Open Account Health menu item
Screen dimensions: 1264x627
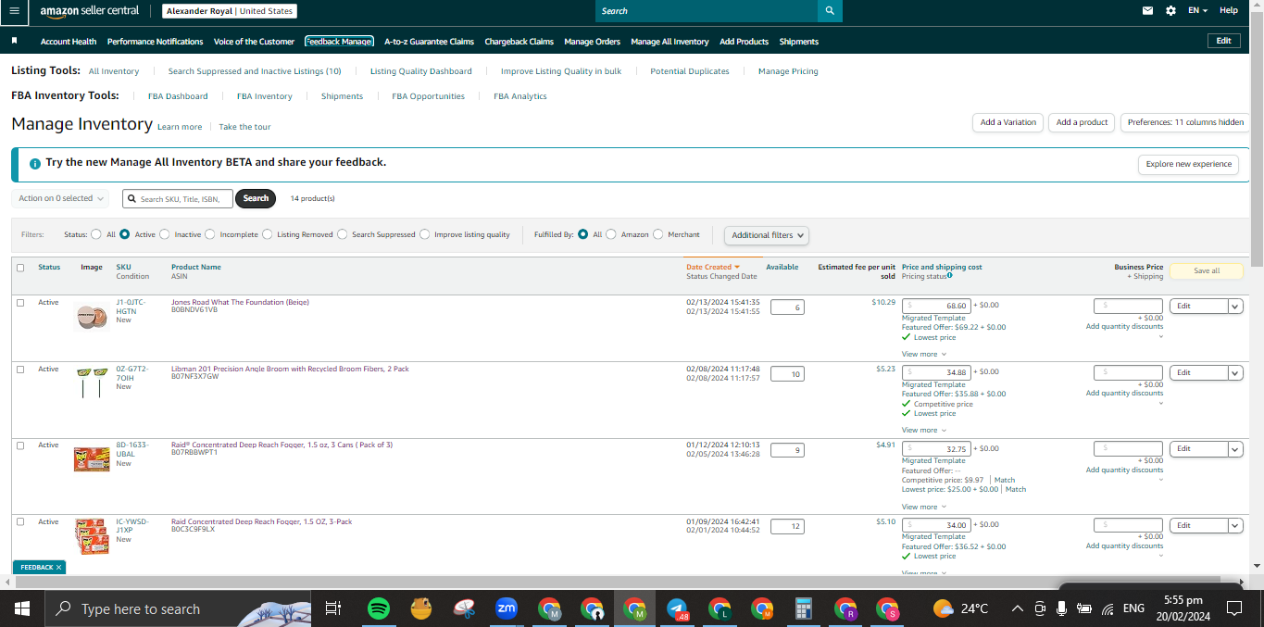pyautogui.click(x=69, y=42)
